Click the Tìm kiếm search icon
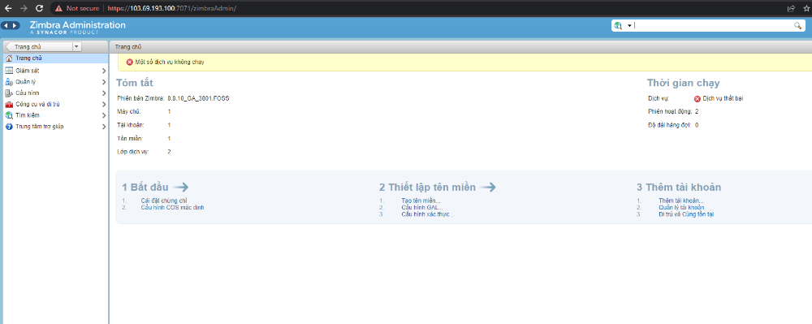812x324 pixels. pyautogui.click(x=9, y=115)
